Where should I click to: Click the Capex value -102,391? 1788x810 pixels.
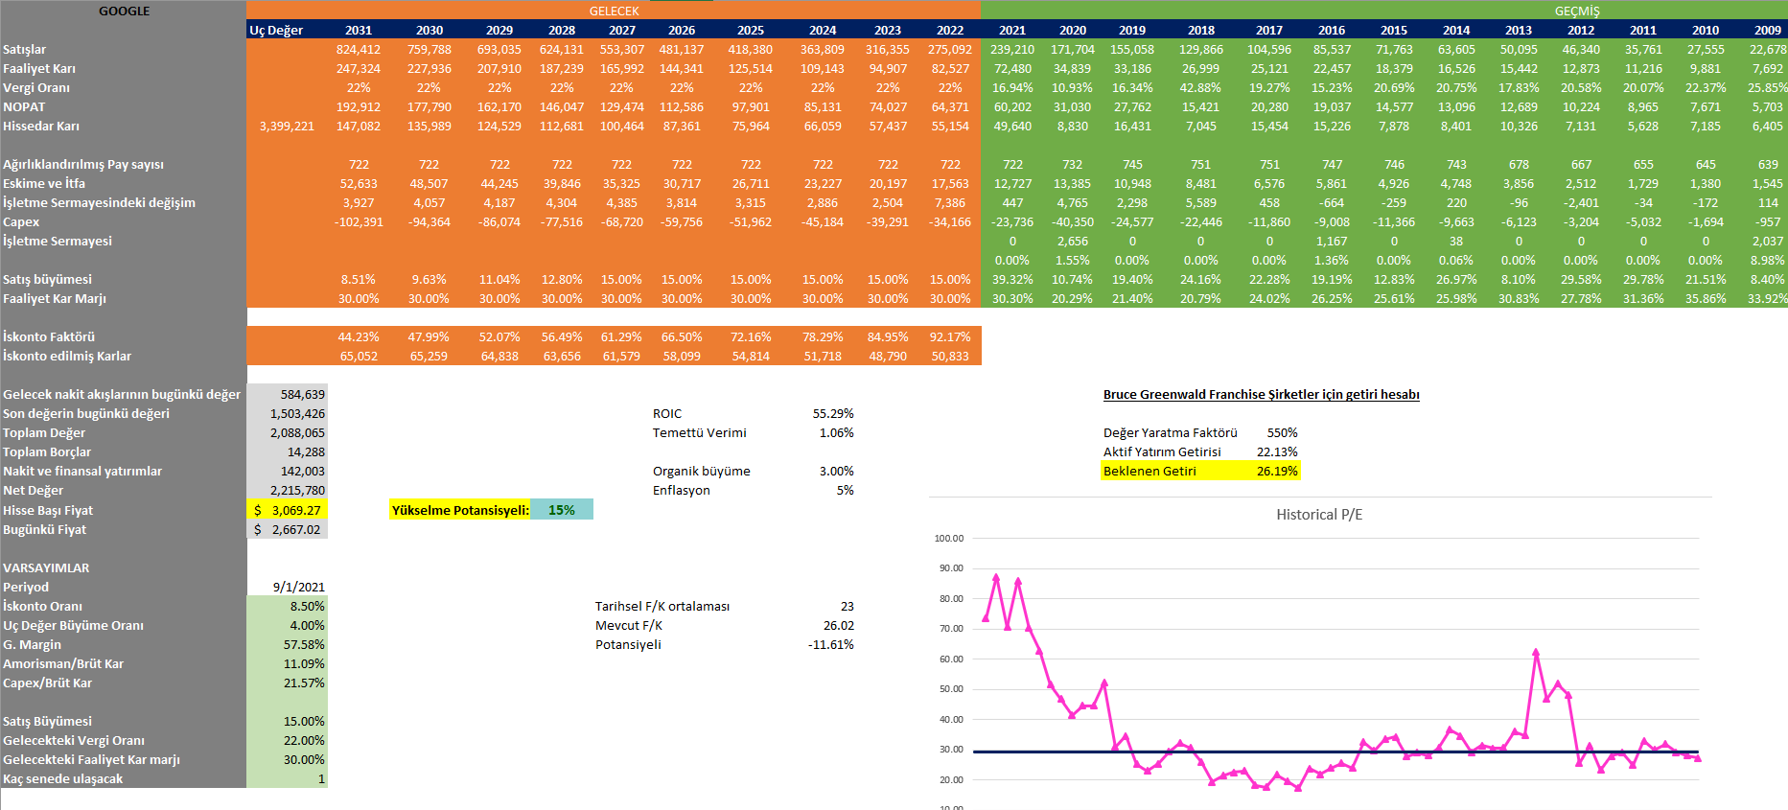359,221
